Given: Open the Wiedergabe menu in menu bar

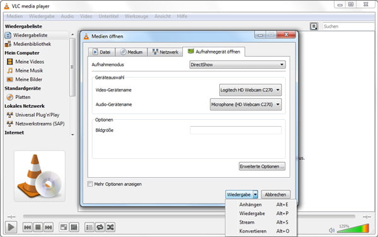Looking at the screenshot, I should click(x=42, y=16).
